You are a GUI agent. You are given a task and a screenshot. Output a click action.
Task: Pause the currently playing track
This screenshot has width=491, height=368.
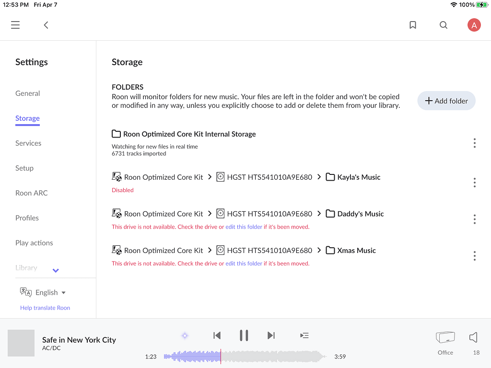point(244,335)
